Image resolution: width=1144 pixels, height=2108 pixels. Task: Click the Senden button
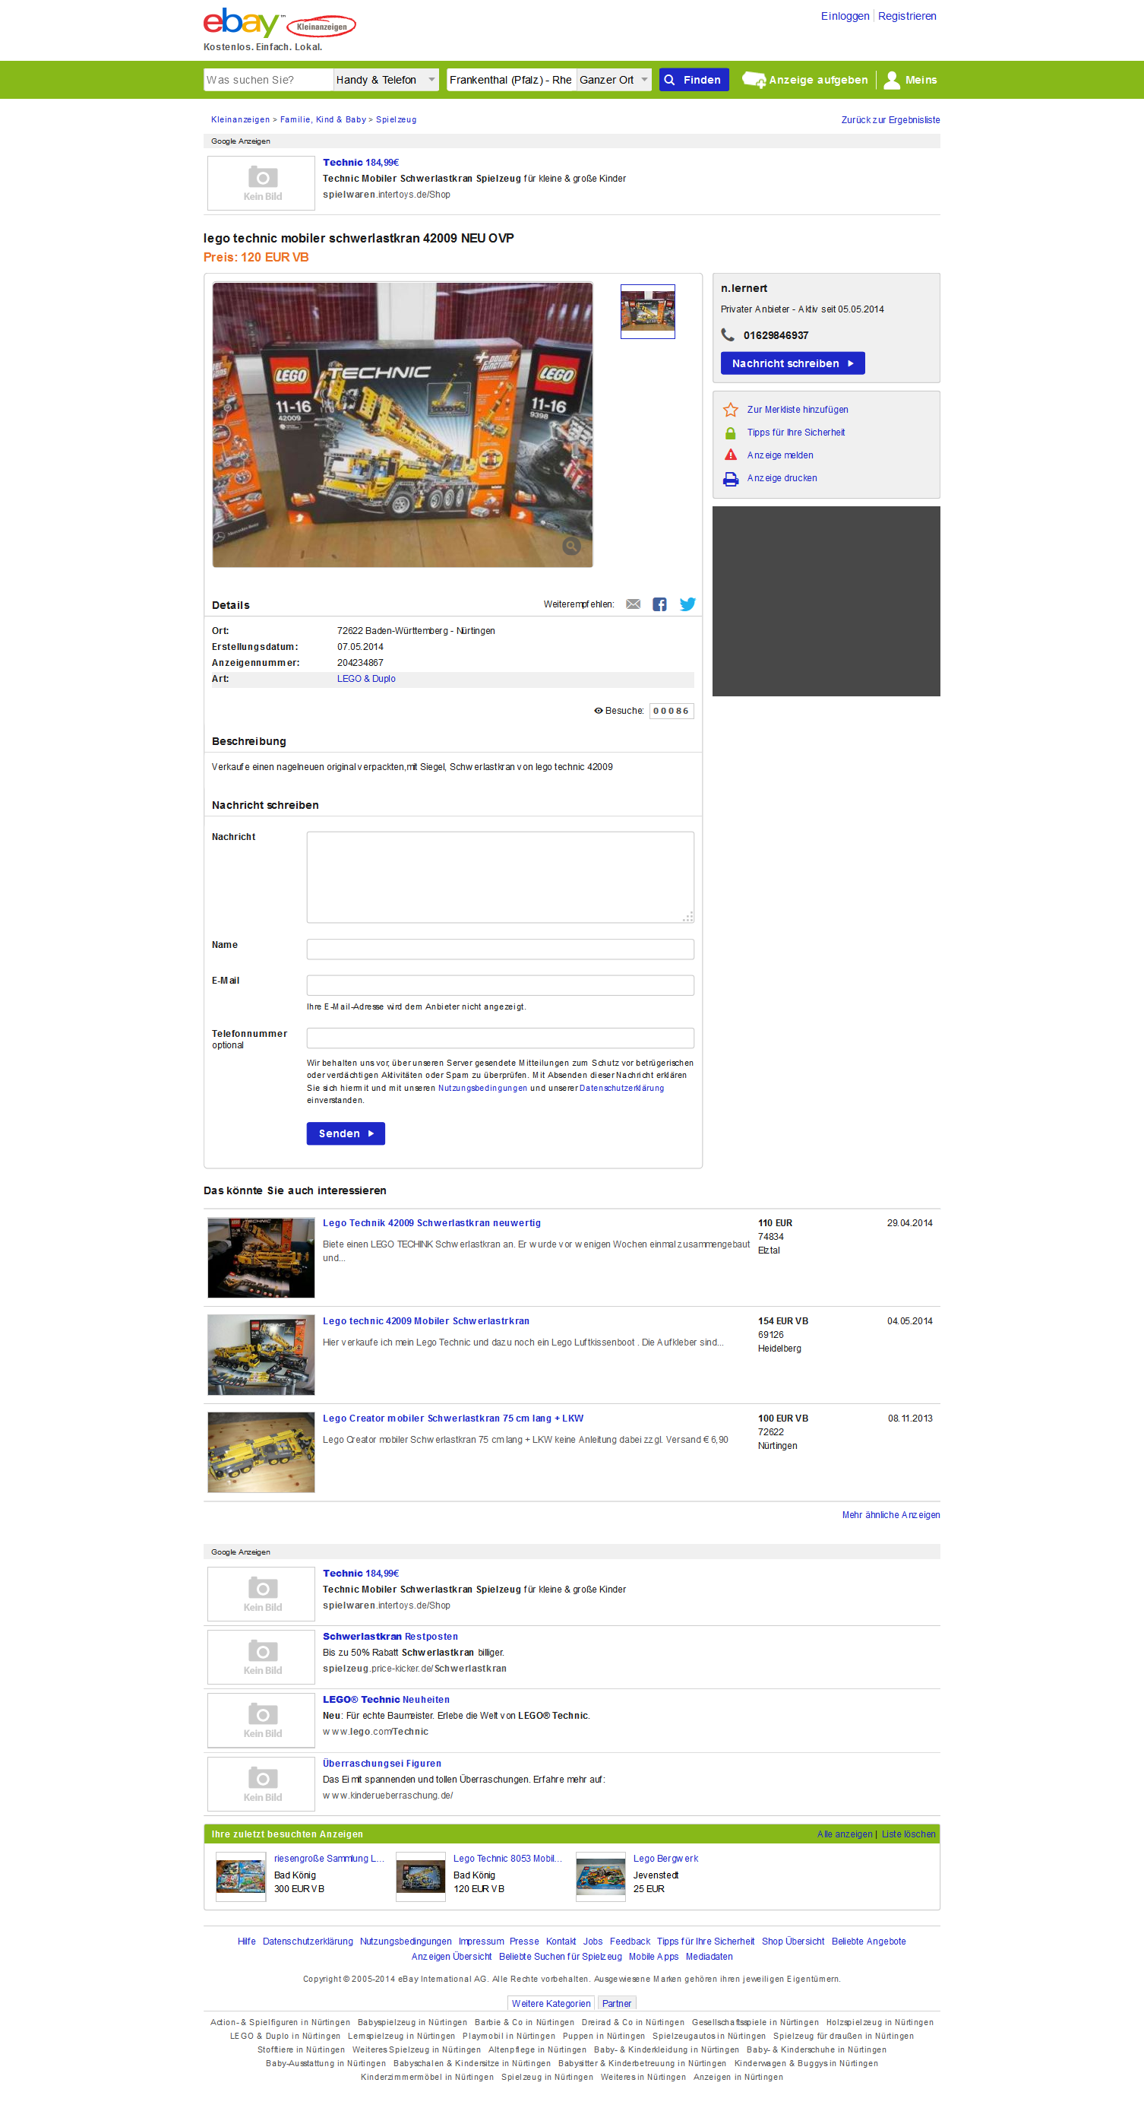coord(345,1133)
